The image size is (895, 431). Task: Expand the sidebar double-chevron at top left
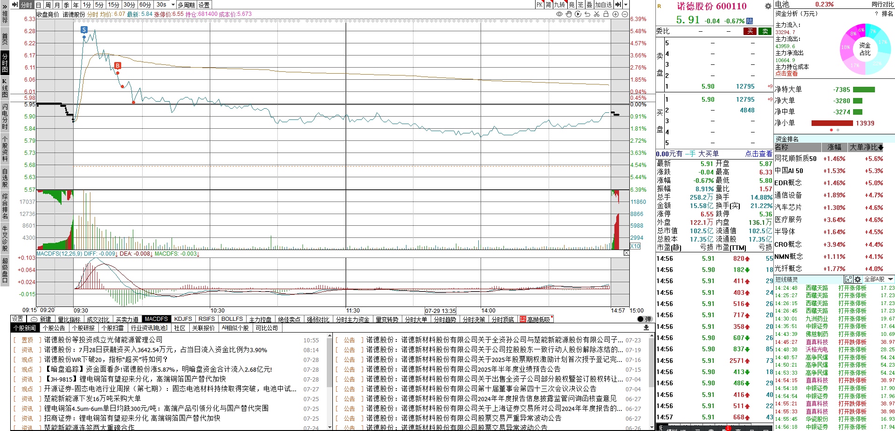[5, 6]
